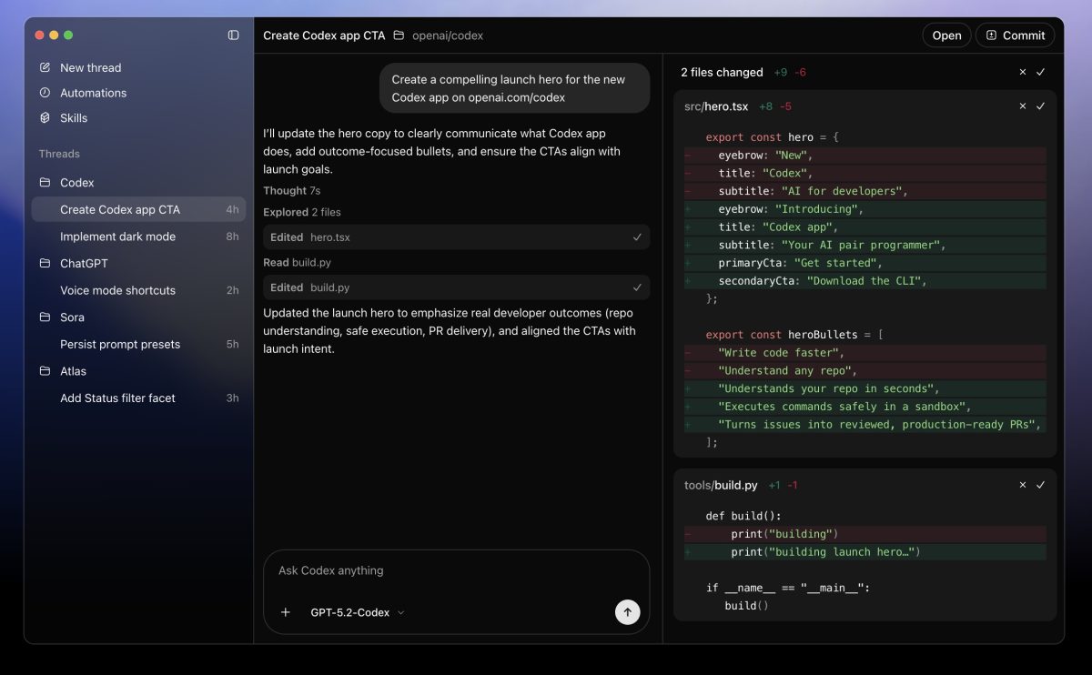Click the Open button
The image size is (1092, 675).
[x=946, y=35]
